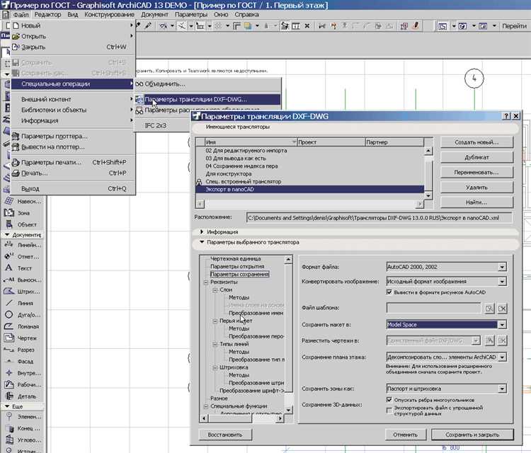Click the Создать новый... button
The width and height of the screenshot is (531, 453).
(x=476, y=142)
